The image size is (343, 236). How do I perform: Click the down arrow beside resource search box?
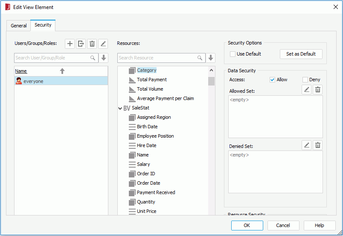211,58
